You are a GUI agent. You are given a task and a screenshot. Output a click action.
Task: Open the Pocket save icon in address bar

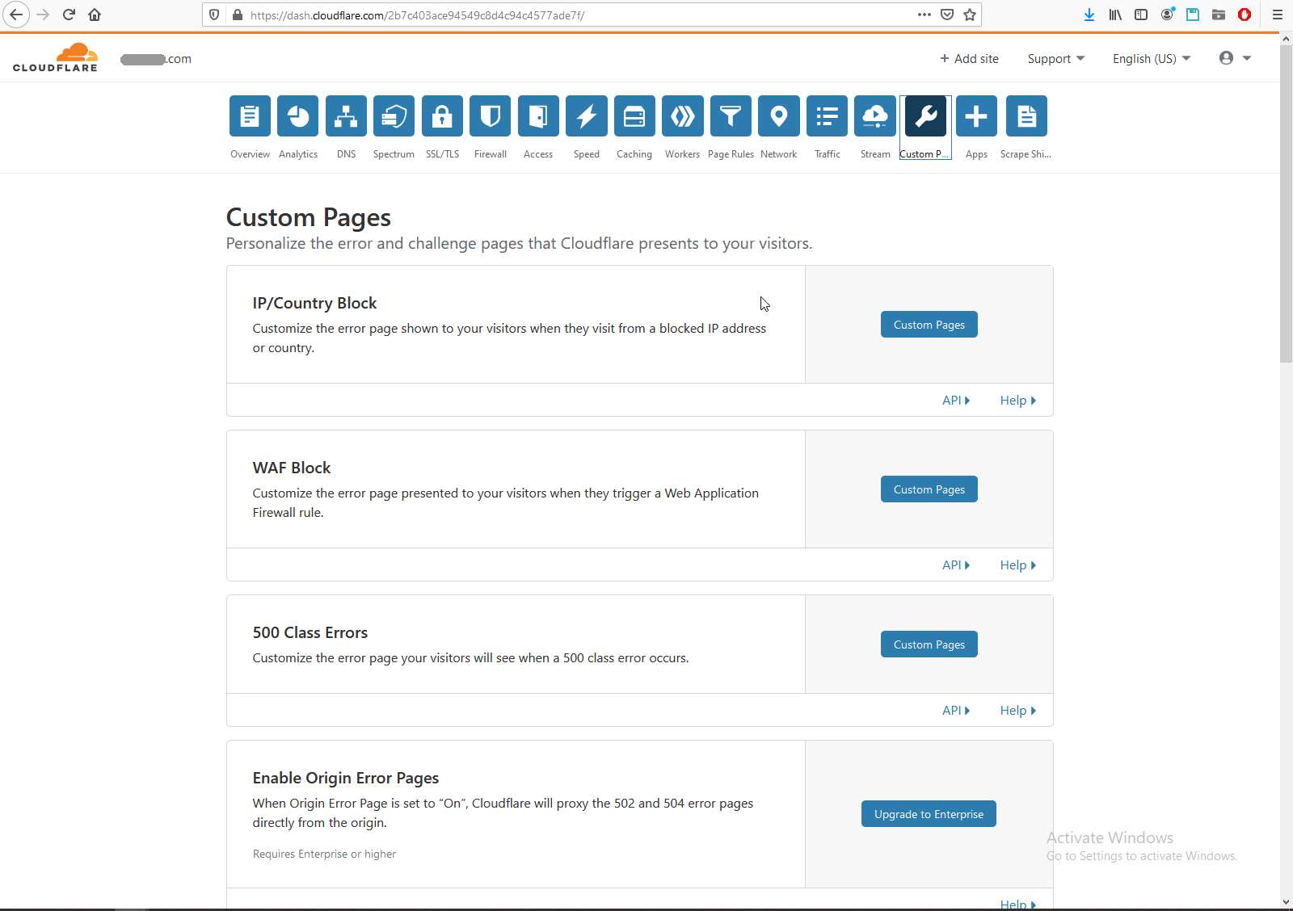947,15
